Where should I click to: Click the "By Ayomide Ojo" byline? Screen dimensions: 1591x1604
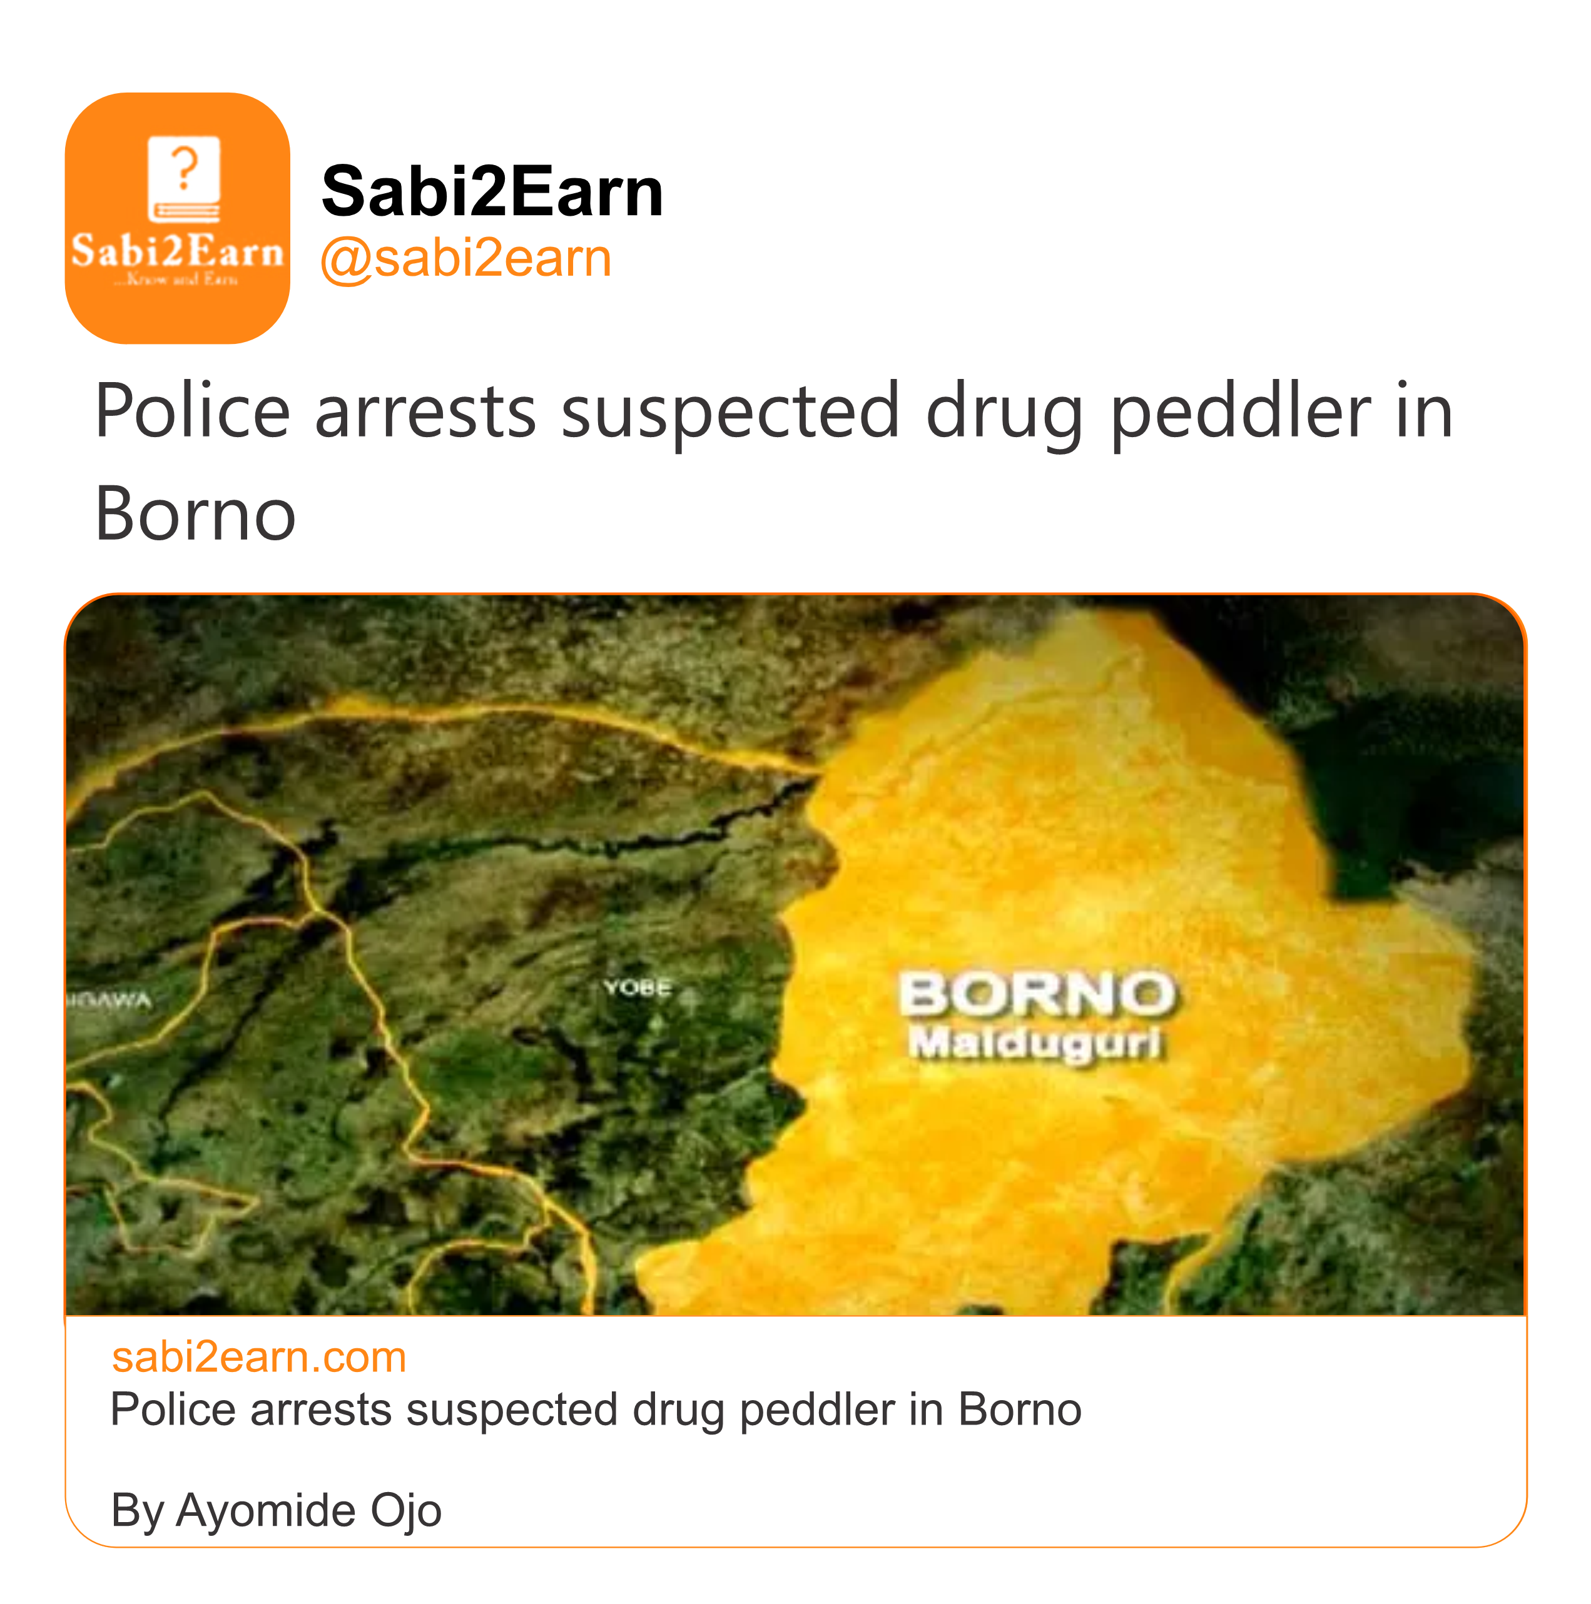pyautogui.click(x=276, y=1510)
